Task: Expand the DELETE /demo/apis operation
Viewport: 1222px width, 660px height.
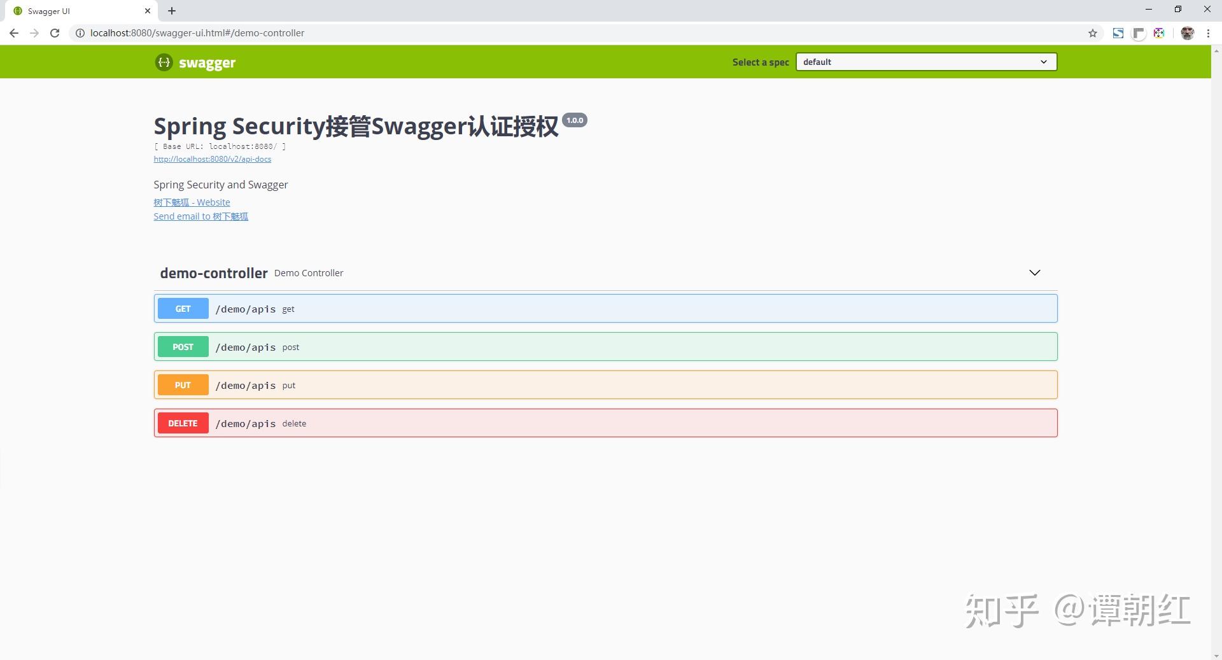Action: (605, 423)
